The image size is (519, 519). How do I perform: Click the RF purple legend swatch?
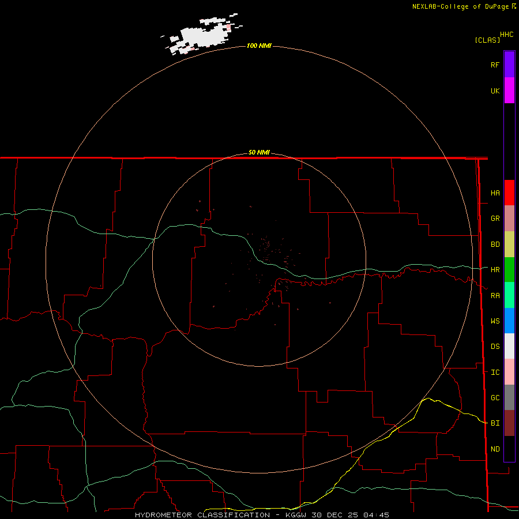(x=509, y=65)
